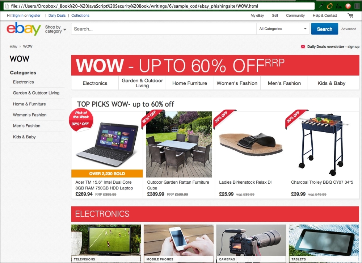Click the eBay logo
This screenshot has height=263, width=362.
(24, 29)
